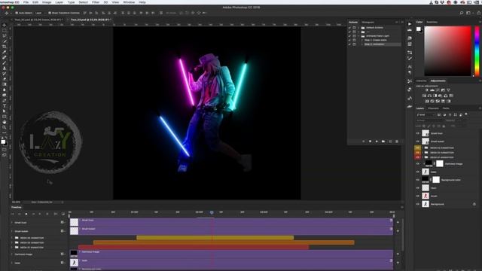
Task: Split timeline clip at playhead (scissors)
Action: (x=56, y=214)
